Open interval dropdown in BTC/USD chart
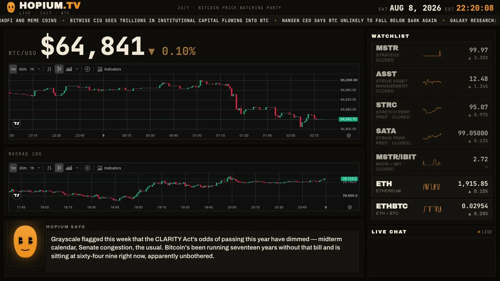 39,69
